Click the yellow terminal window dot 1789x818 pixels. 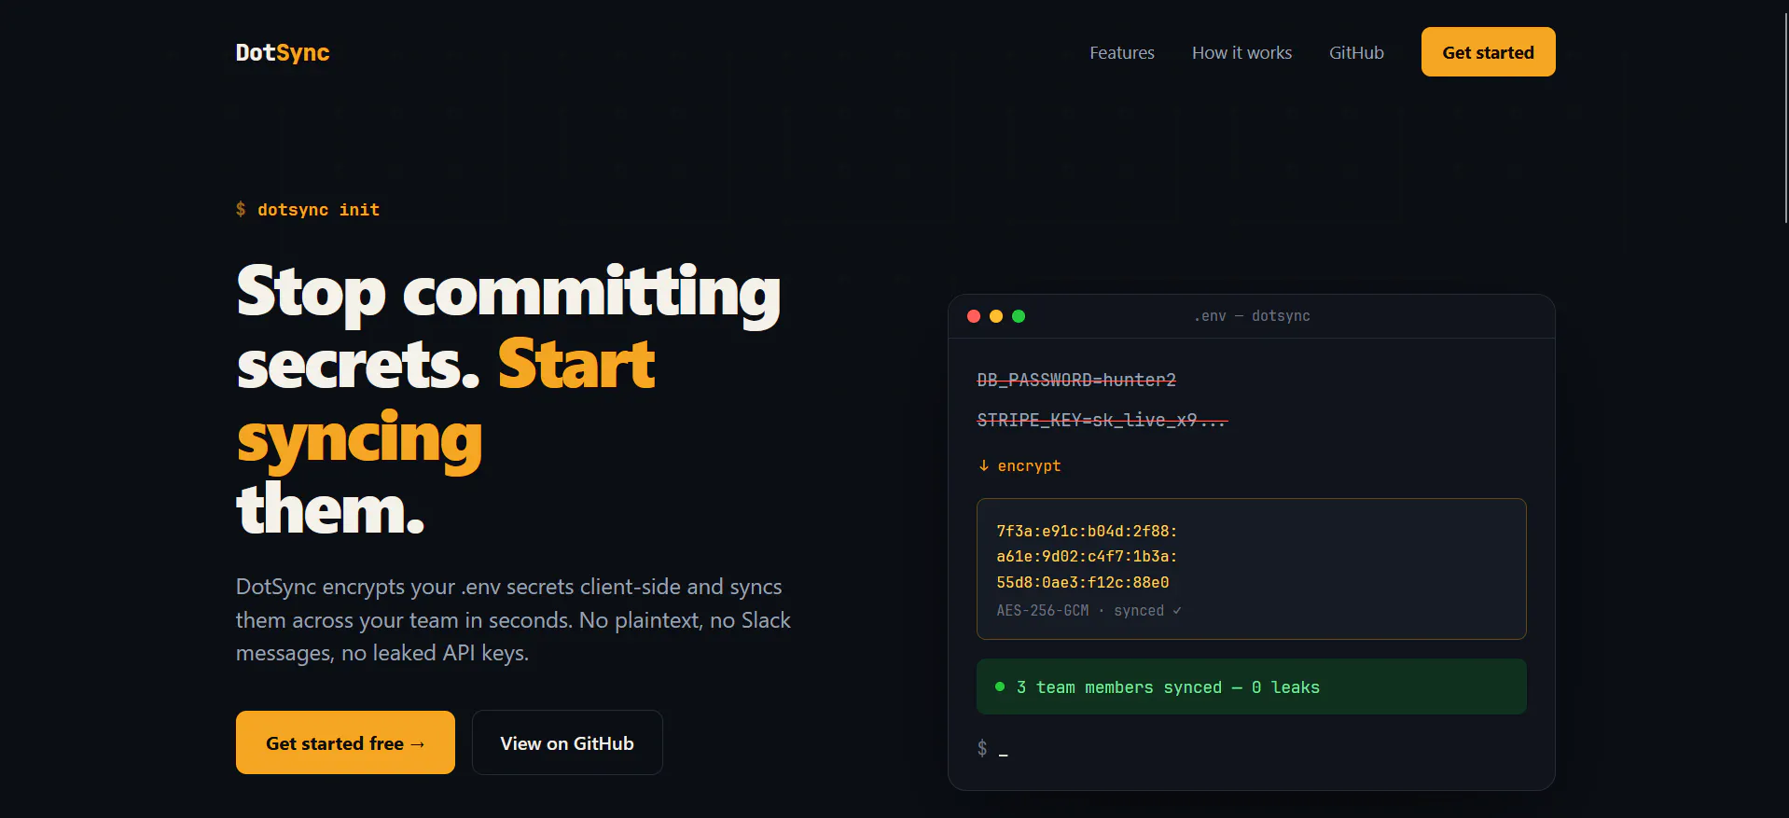pyautogui.click(x=996, y=316)
